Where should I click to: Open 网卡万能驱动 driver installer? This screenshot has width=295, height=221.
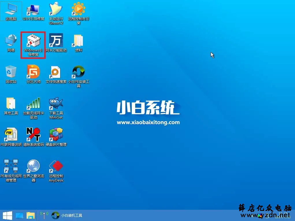tap(56, 43)
